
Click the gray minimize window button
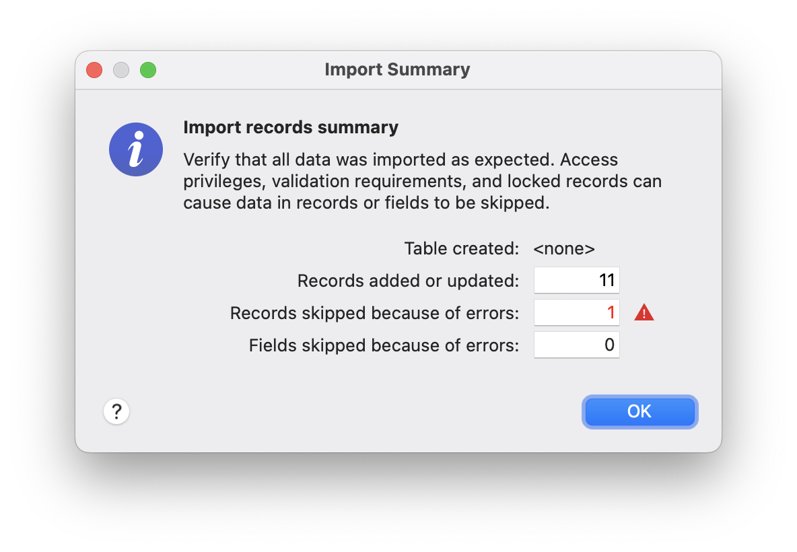tap(121, 70)
